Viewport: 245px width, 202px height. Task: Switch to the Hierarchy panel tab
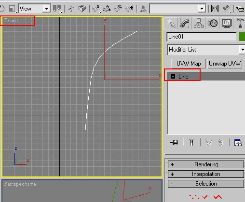199,23
